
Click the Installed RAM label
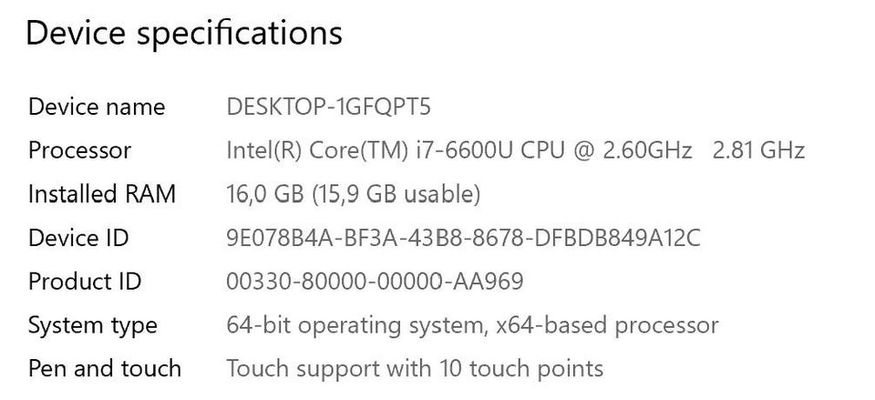pyautogui.click(x=101, y=194)
